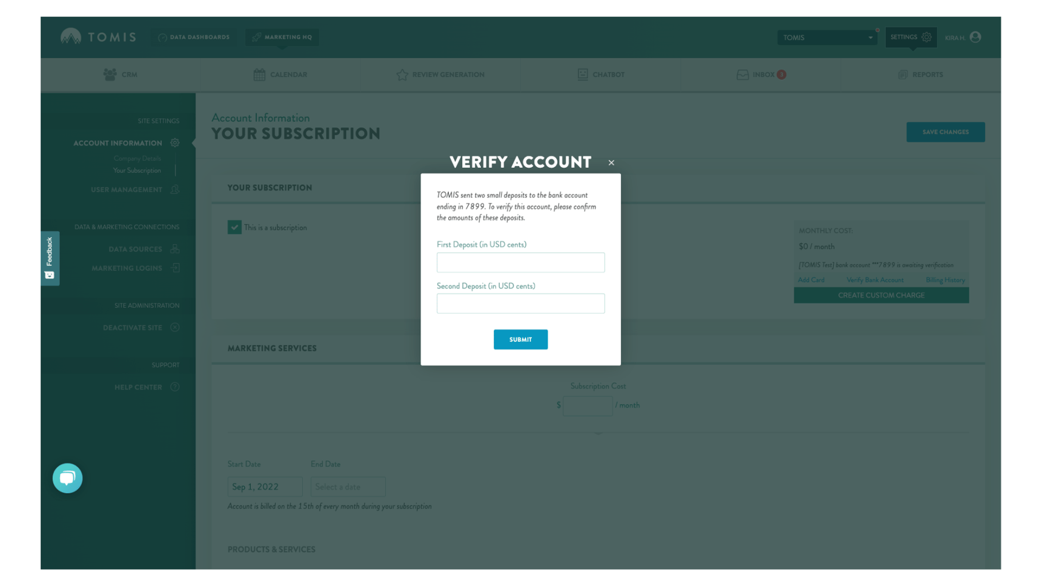Screen dimensions: 1042x586
Task: Open the End Date 'Select a date' picker
Action: point(348,486)
